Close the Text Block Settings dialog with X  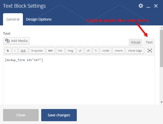tap(156, 6)
